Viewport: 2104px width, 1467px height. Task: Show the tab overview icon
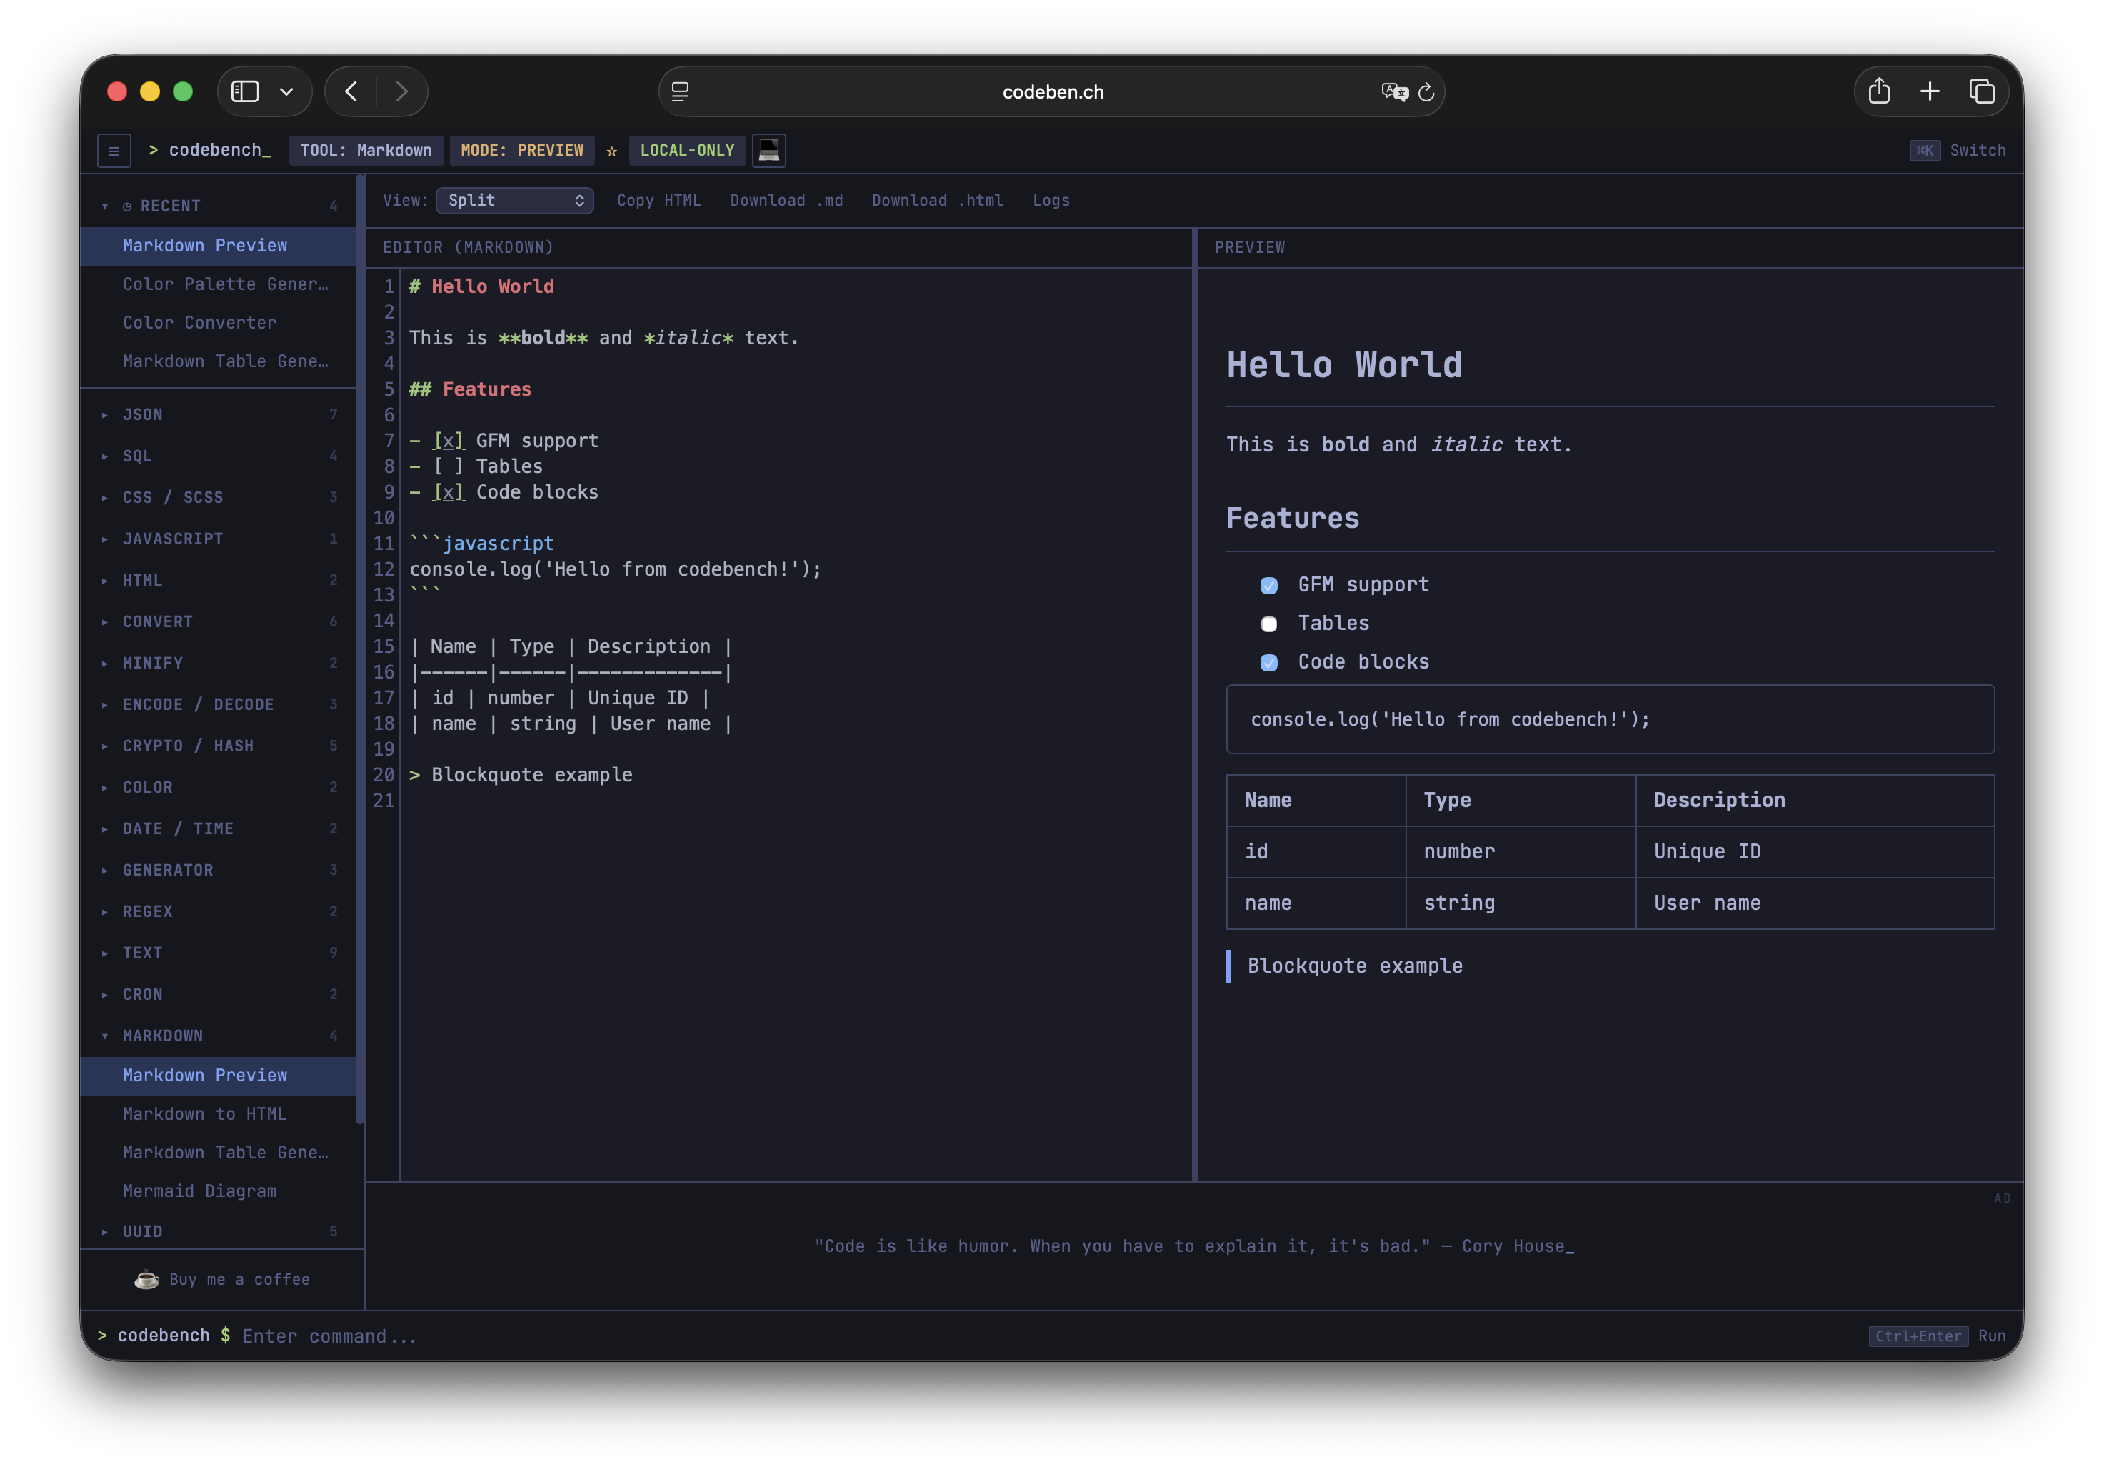(x=1982, y=91)
